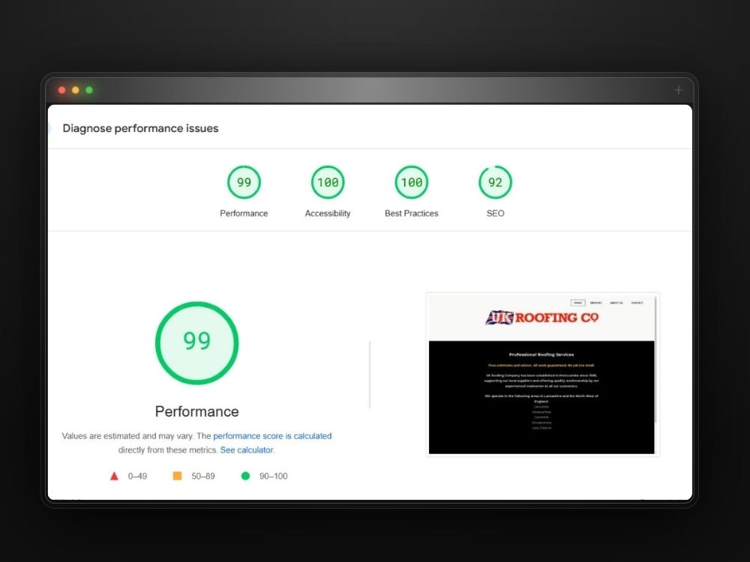The image size is (750, 562).
Task: Click the 'SEO' label text
Action: pos(495,213)
